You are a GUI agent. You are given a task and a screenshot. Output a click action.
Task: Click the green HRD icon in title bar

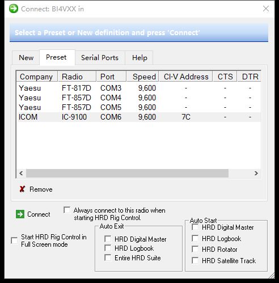click(x=14, y=9)
